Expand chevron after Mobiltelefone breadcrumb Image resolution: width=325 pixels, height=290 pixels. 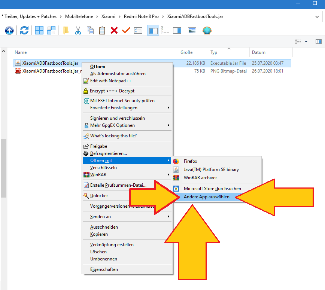pos(97,16)
